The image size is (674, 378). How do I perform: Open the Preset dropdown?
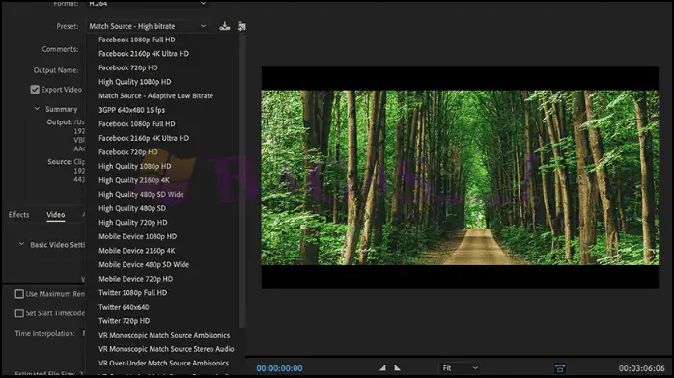[x=147, y=26]
